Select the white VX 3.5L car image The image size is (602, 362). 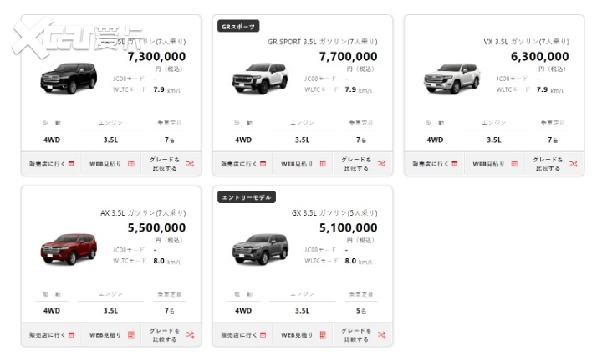tap(451, 78)
